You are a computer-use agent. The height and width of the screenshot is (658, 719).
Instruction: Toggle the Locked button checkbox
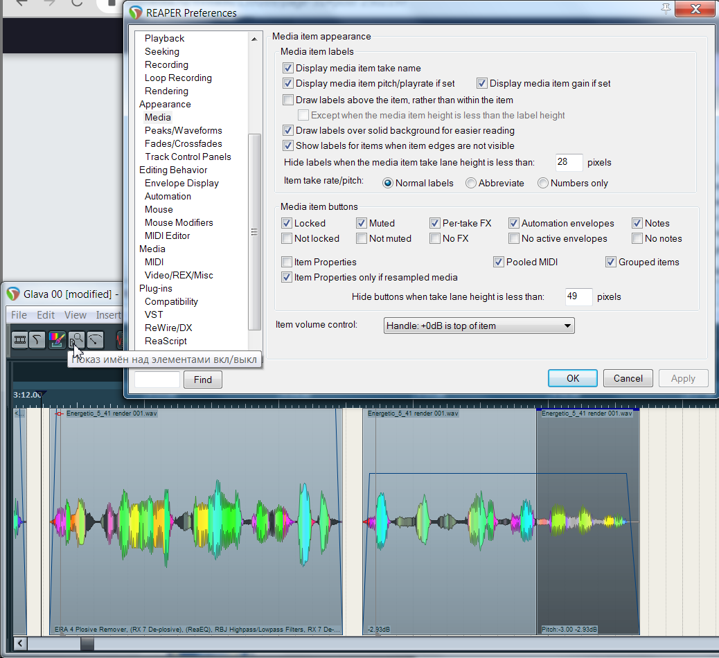click(287, 223)
